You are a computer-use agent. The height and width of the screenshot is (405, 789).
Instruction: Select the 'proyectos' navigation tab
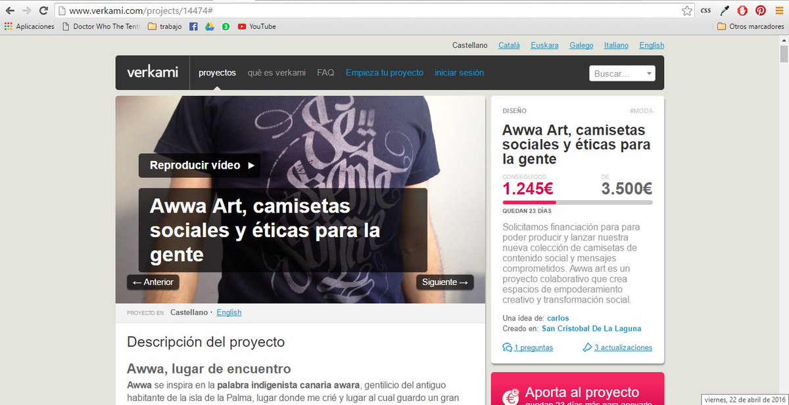(217, 73)
